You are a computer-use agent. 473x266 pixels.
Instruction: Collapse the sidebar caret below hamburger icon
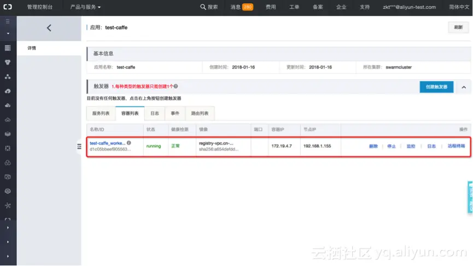click(8, 33)
